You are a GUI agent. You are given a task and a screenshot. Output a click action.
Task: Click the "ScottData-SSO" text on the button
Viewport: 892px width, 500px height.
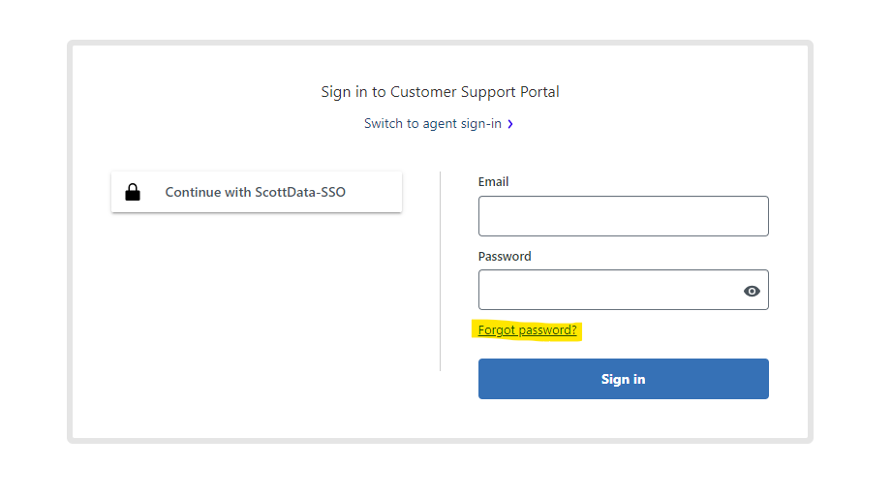point(300,192)
